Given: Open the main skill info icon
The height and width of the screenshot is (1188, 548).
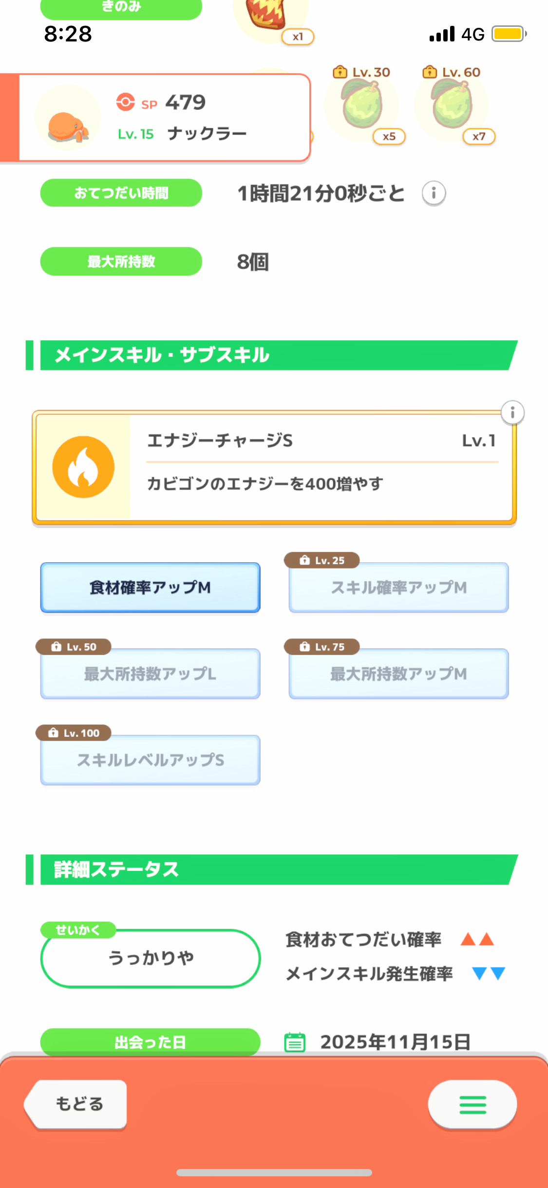Looking at the screenshot, I should [512, 413].
